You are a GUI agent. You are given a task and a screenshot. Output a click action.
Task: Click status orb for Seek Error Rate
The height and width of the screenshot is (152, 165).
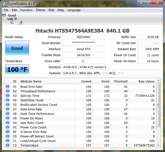[x=8, y=109]
